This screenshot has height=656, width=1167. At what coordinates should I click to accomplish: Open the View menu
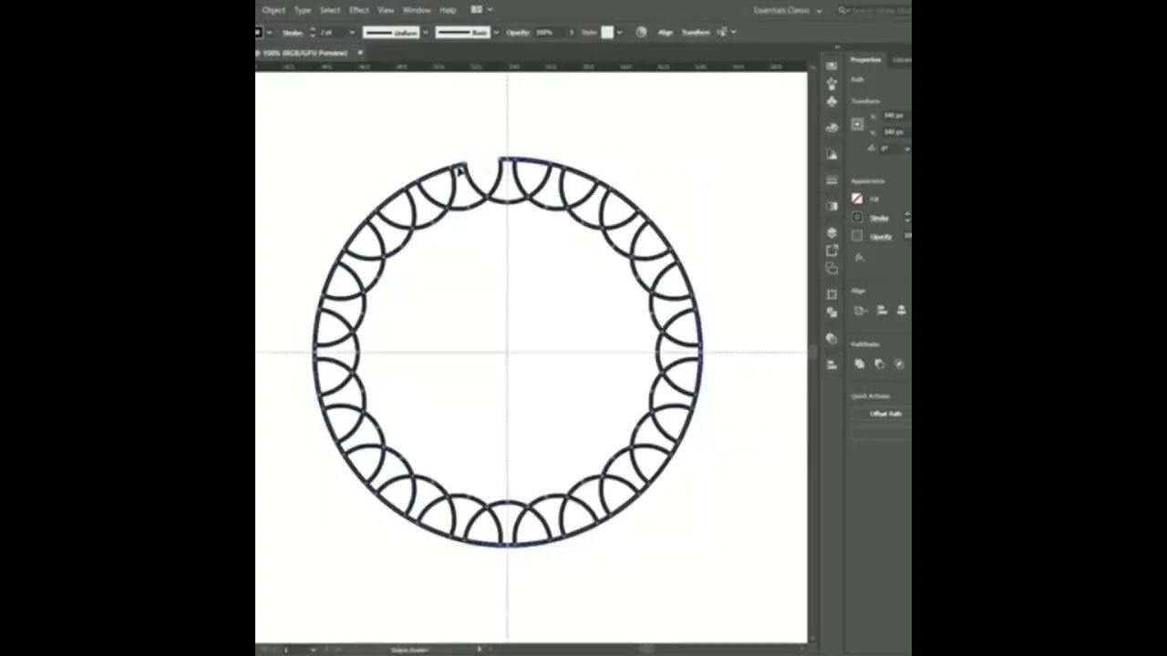[386, 10]
